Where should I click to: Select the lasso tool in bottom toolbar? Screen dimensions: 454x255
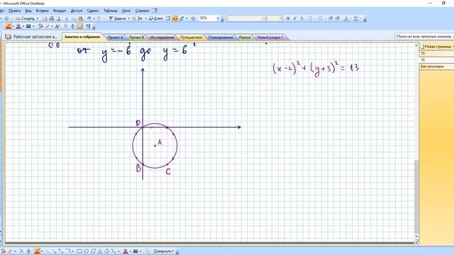click(x=3, y=251)
